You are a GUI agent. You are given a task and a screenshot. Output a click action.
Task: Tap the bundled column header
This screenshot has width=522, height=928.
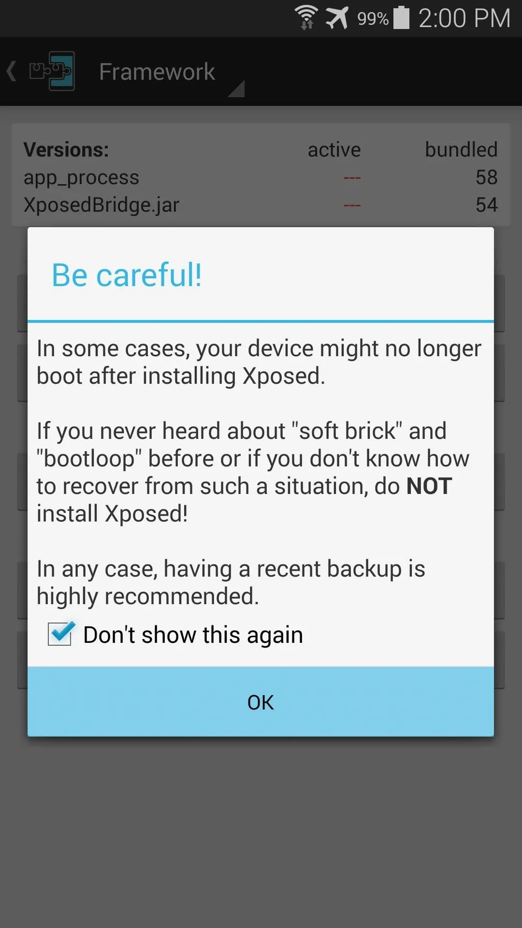[461, 149]
